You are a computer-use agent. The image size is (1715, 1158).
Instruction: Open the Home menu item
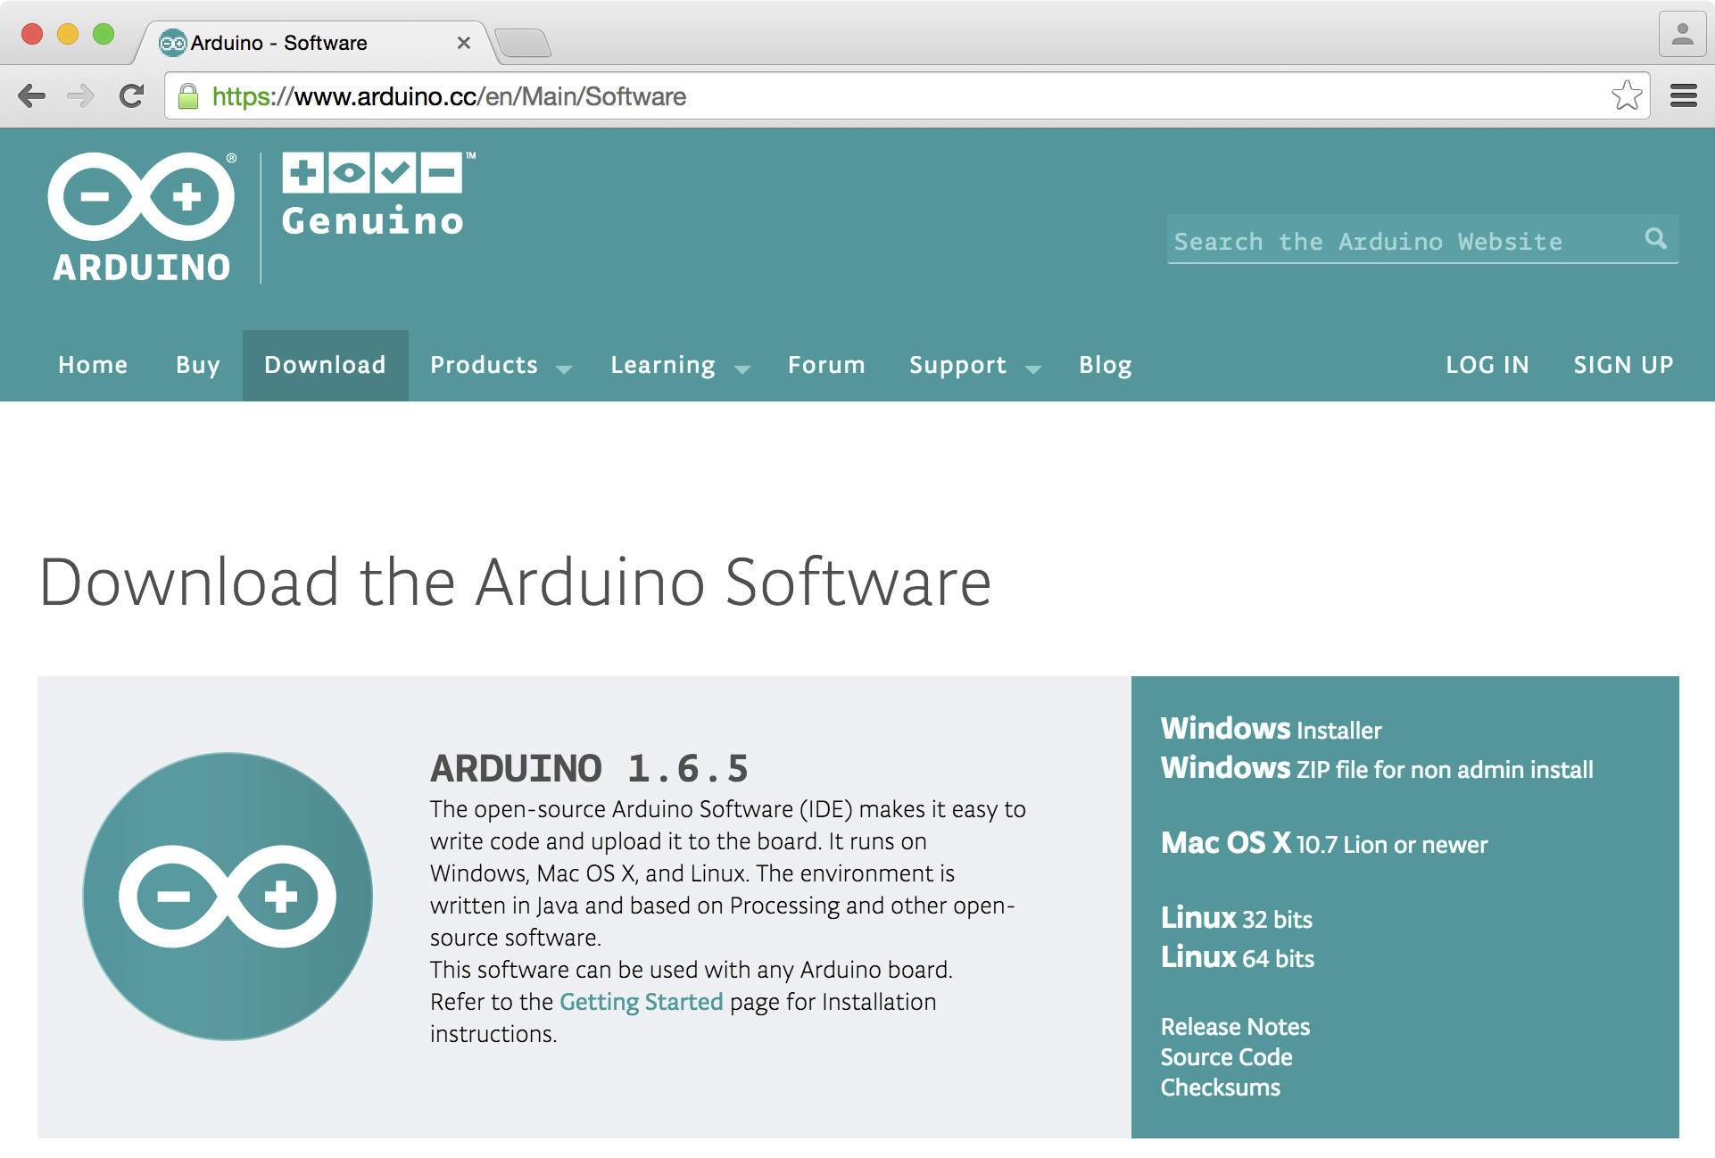click(93, 365)
